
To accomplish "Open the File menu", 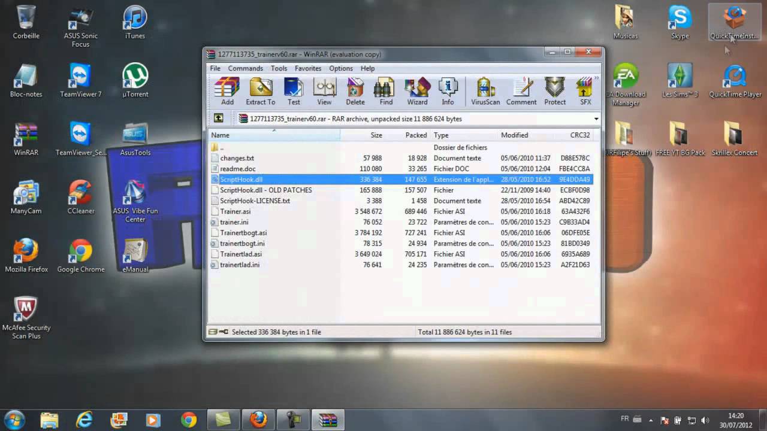I will pos(215,68).
